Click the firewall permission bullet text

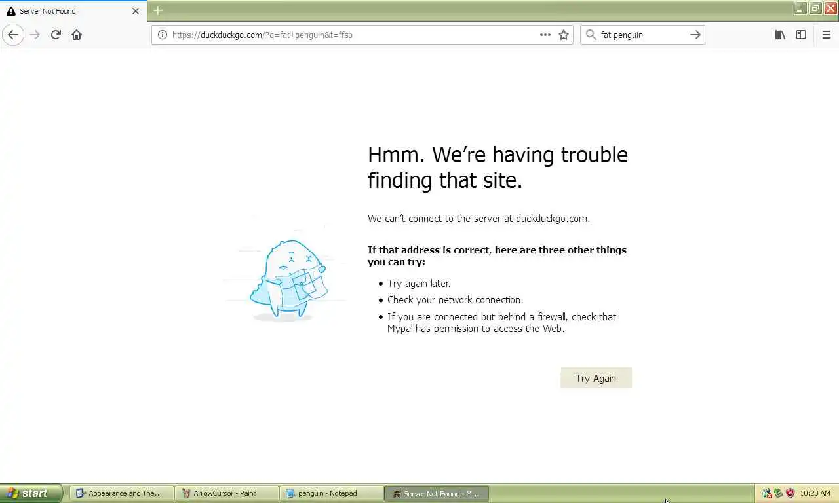(501, 323)
